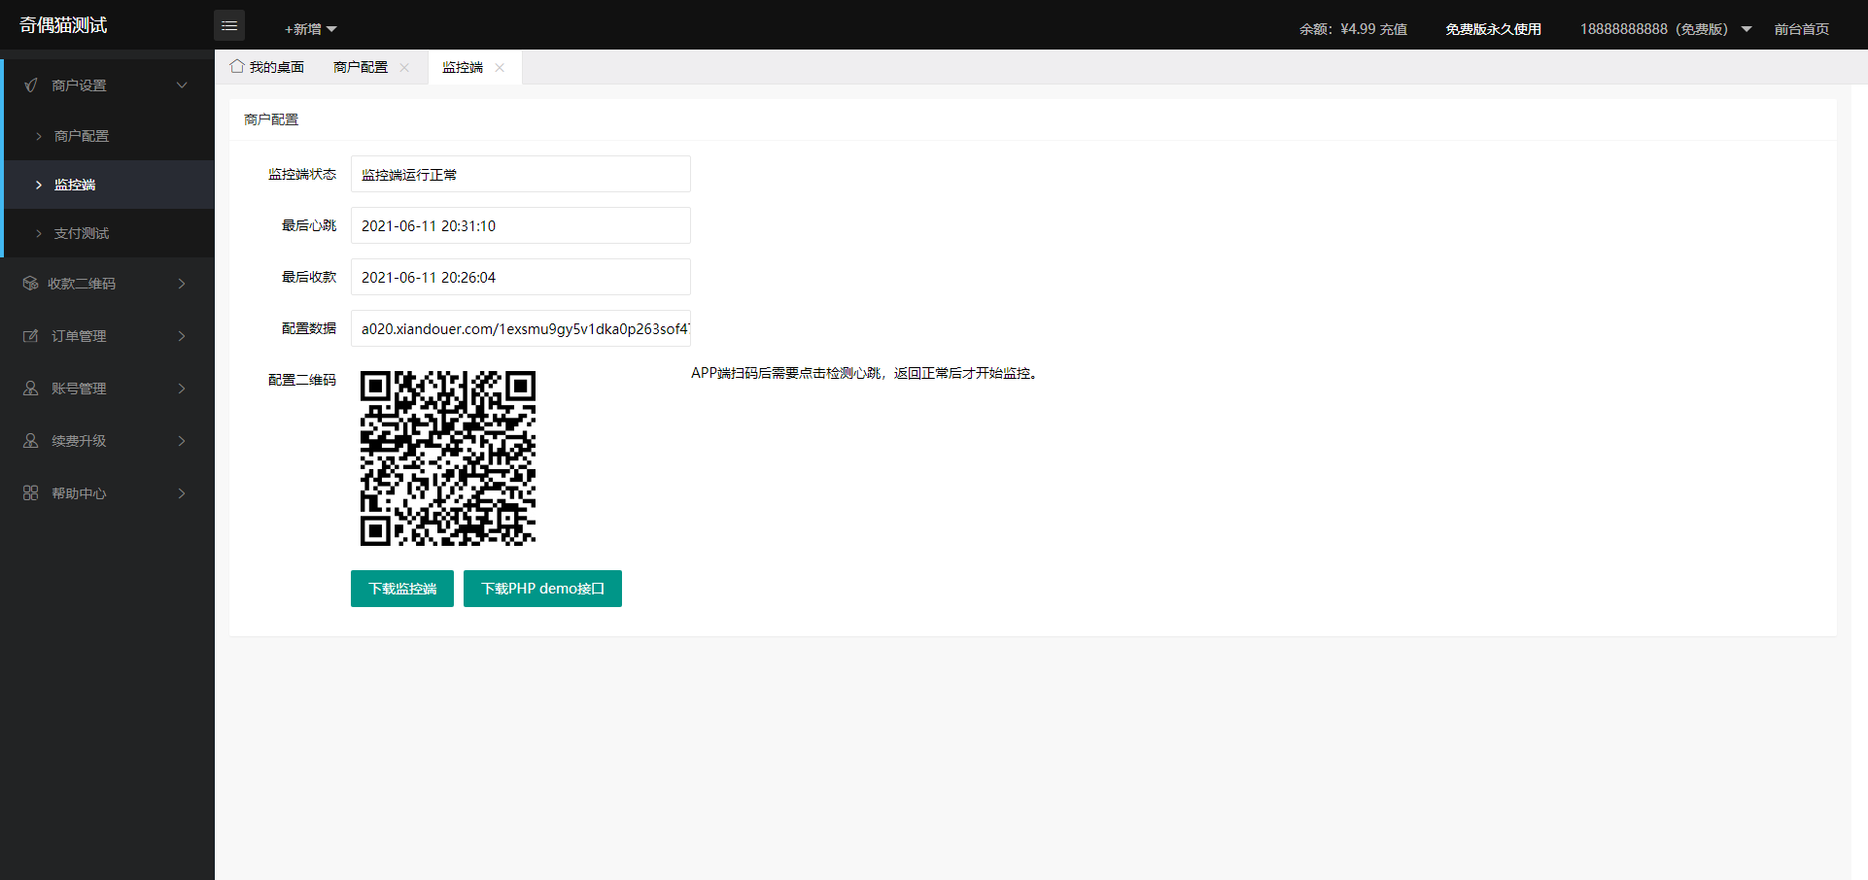Click the 奇偶猫测试 logo title

[63, 25]
